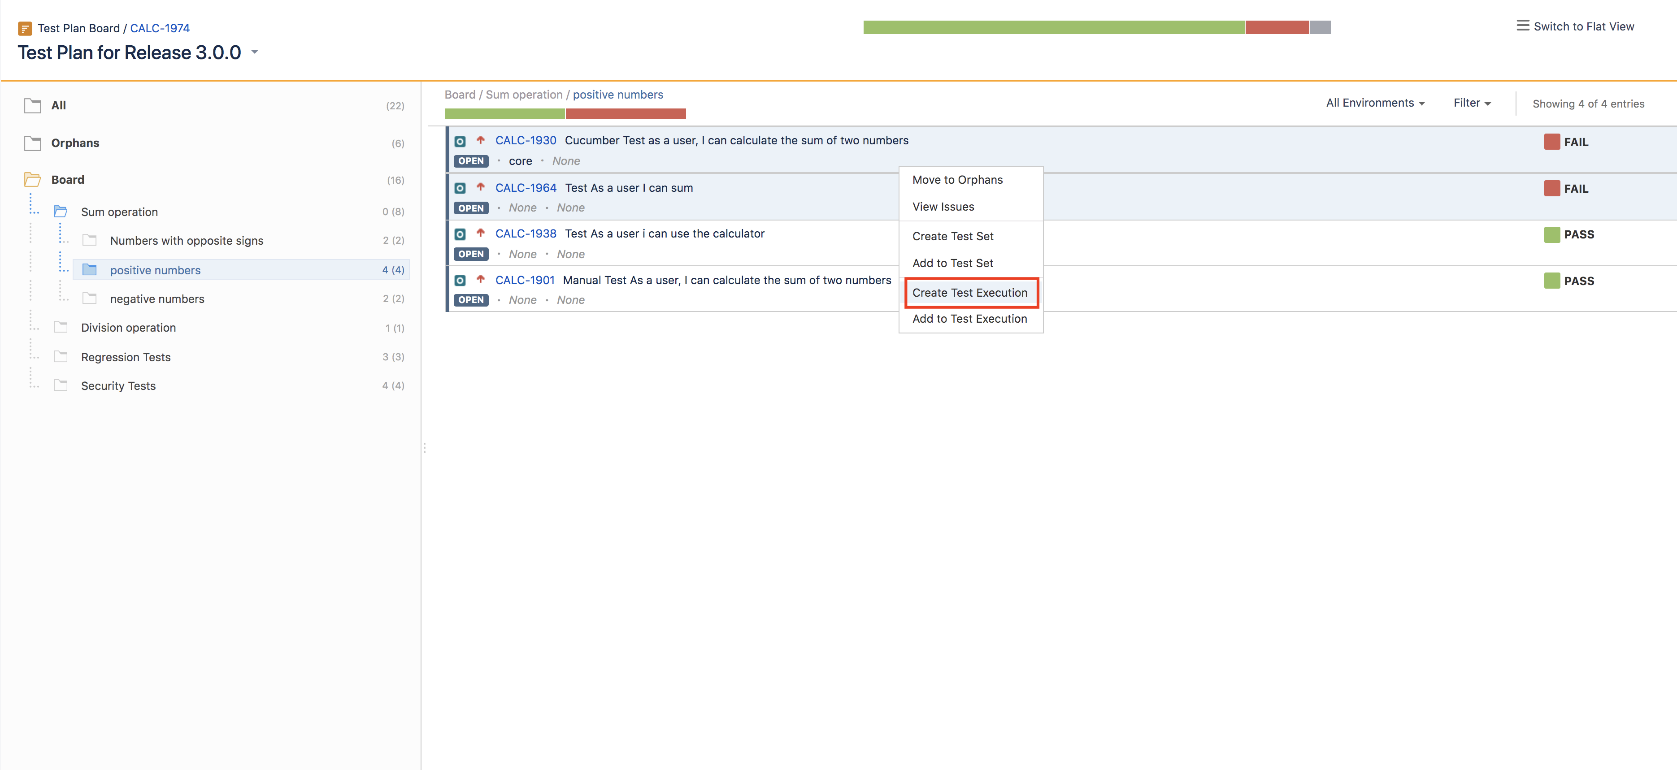Select the Regression Tests folder label

126,357
